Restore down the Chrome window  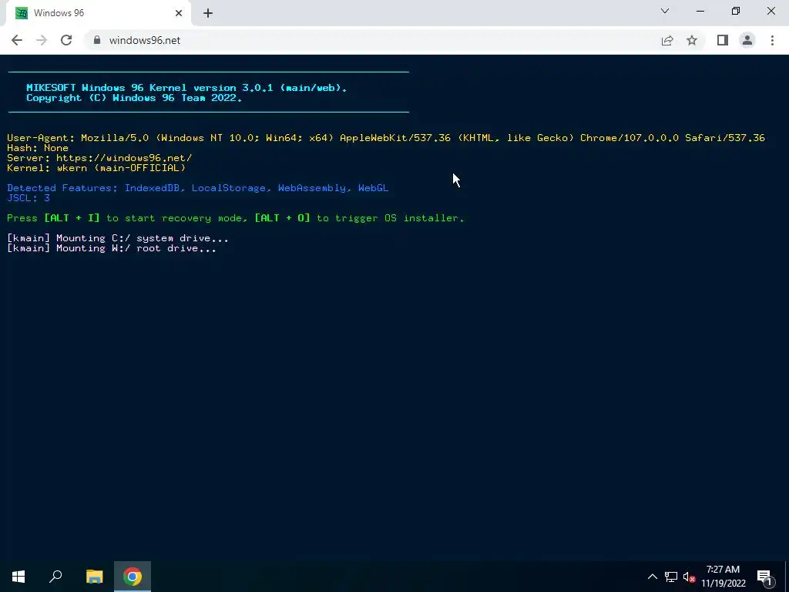(736, 11)
